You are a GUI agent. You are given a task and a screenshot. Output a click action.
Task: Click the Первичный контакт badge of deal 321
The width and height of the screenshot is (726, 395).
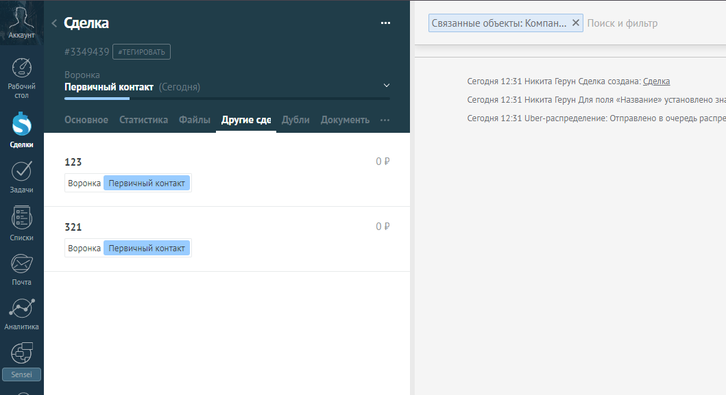click(146, 249)
